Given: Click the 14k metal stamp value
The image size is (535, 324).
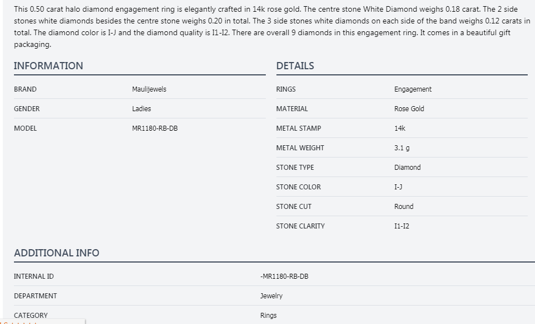Looking at the screenshot, I should click(400, 128).
